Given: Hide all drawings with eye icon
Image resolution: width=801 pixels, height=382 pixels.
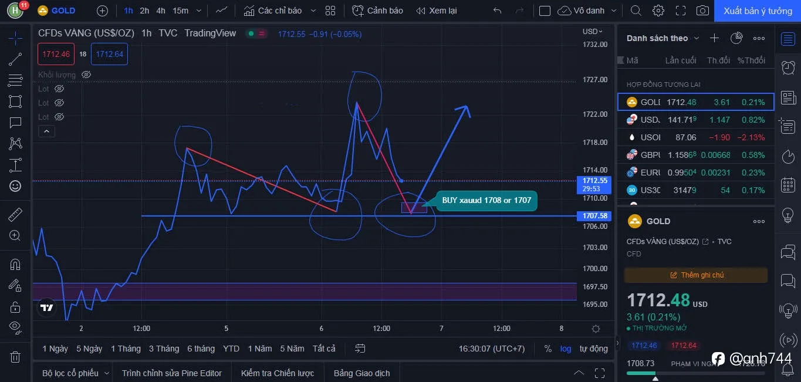Looking at the screenshot, I should pos(15,327).
